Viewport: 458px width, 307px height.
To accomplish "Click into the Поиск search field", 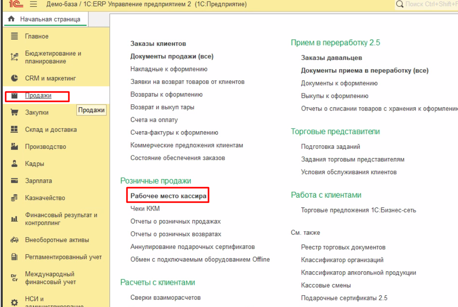I will pyautogui.click(x=429, y=4).
